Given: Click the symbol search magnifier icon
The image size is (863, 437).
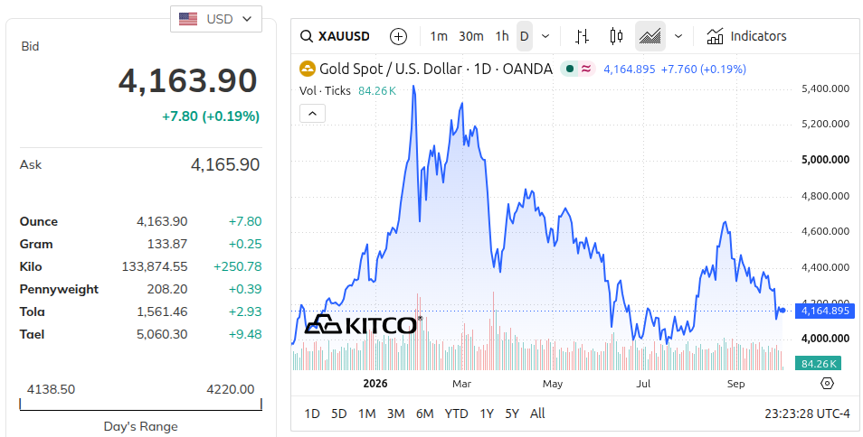Looking at the screenshot, I should pyautogui.click(x=306, y=37).
